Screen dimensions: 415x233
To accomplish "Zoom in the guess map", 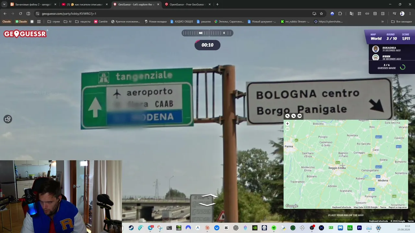I will pyautogui.click(x=287, y=124).
